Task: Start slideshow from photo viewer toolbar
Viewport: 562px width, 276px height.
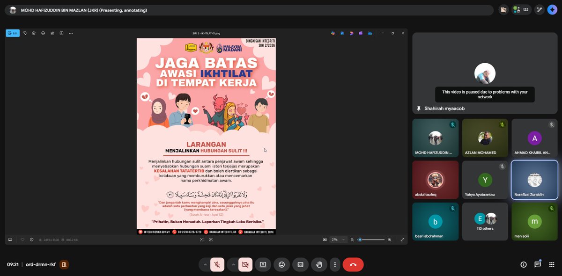Action: [x=61, y=33]
